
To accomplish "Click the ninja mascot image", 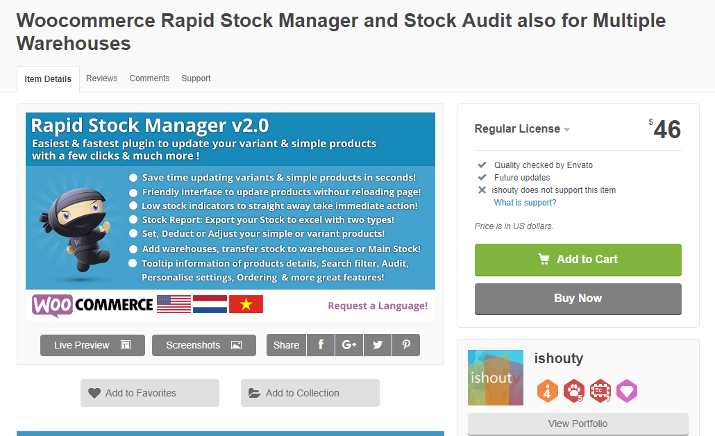I will tap(76, 229).
